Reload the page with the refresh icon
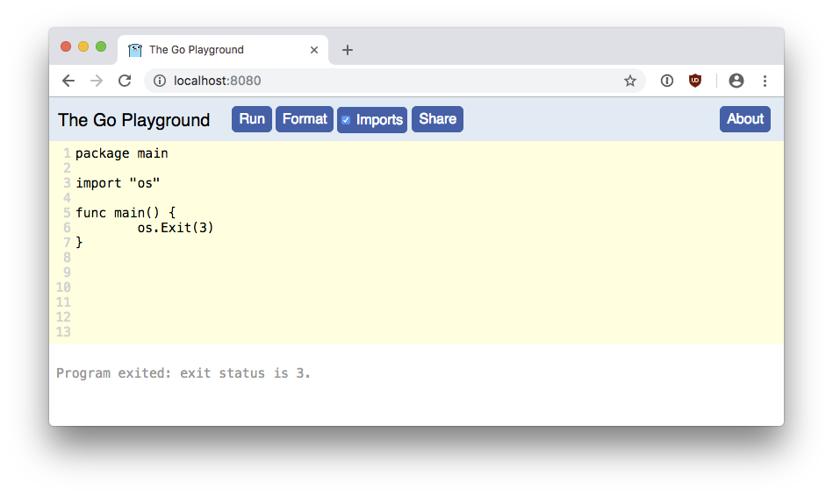 (125, 81)
